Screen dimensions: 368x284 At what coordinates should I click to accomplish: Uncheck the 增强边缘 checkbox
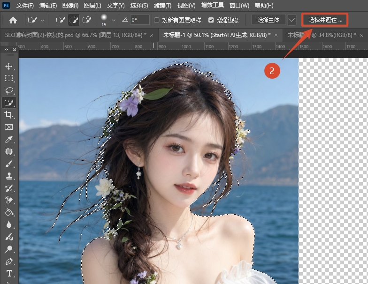point(211,20)
